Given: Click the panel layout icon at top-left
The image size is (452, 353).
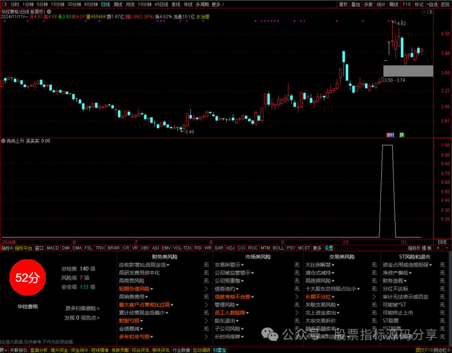Looking at the screenshot, I should [4, 4].
